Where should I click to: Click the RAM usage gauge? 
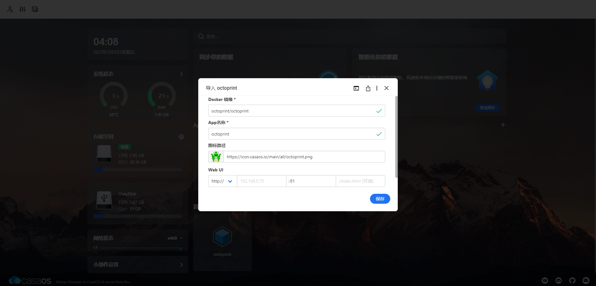point(162,95)
